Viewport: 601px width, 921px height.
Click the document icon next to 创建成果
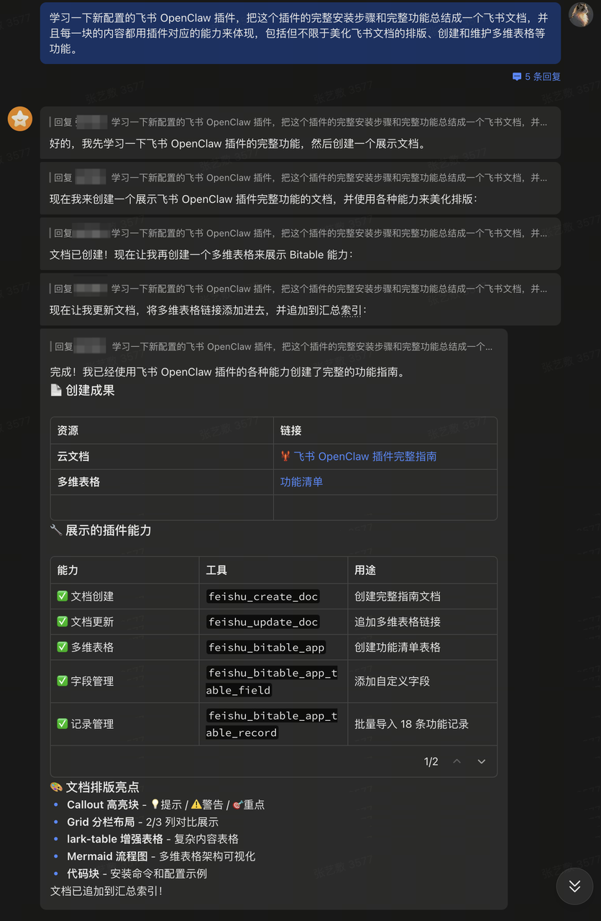click(x=56, y=390)
